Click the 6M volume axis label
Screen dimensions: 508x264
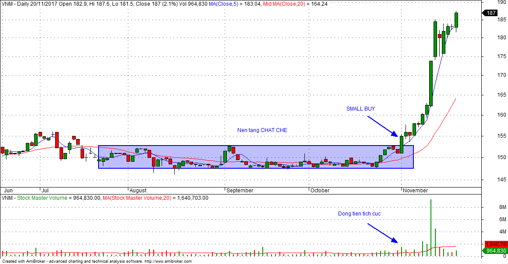click(502, 219)
